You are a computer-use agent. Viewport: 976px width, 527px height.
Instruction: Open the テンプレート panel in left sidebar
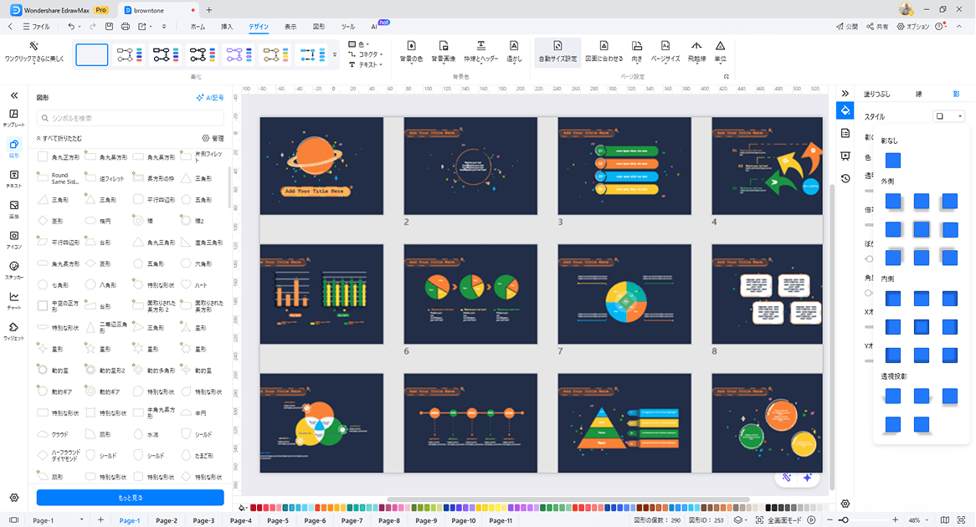14,117
